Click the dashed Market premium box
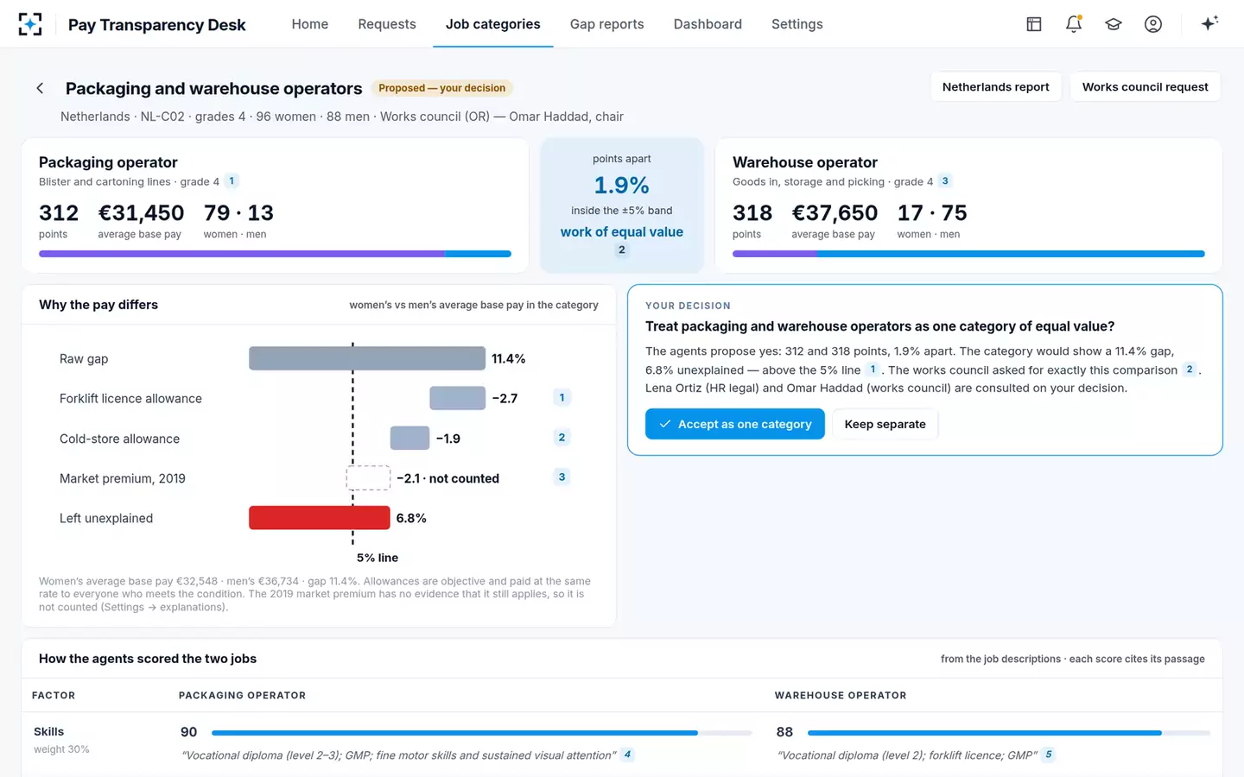The height and width of the screenshot is (777, 1244). click(368, 478)
